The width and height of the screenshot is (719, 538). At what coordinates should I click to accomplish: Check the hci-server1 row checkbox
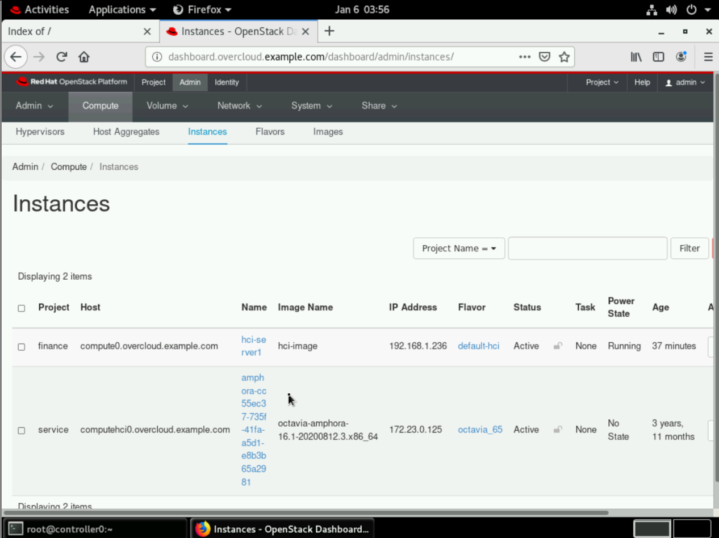click(22, 347)
